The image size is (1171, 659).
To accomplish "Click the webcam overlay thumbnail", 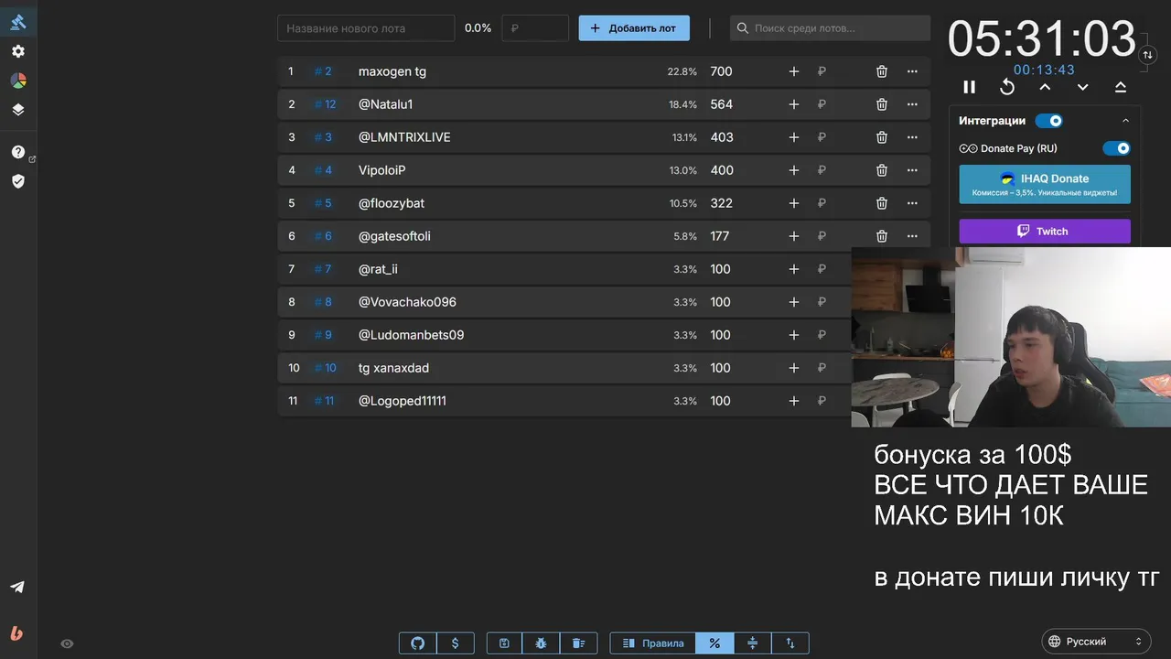I will [x=1011, y=337].
